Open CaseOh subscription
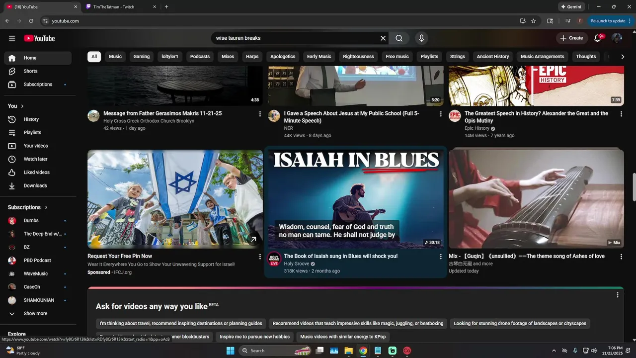The width and height of the screenshot is (636, 358). pyautogui.click(x=38, y=287)
